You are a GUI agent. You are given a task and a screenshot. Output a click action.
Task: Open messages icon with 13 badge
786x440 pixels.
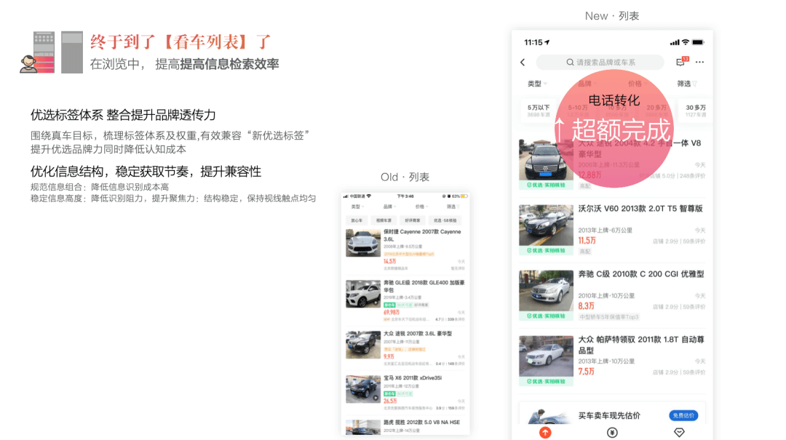click(682, 62)
